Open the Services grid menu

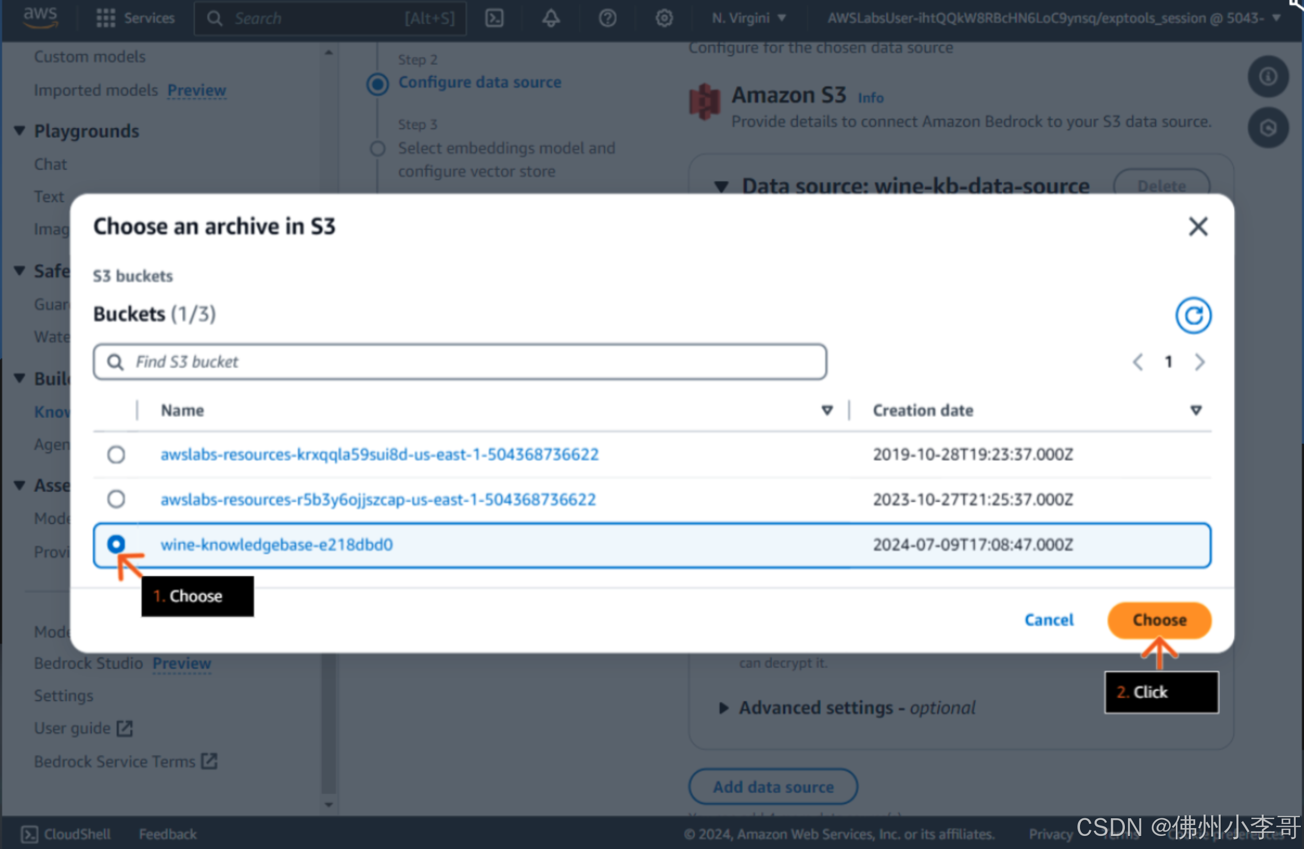click(x=135, y=18)
